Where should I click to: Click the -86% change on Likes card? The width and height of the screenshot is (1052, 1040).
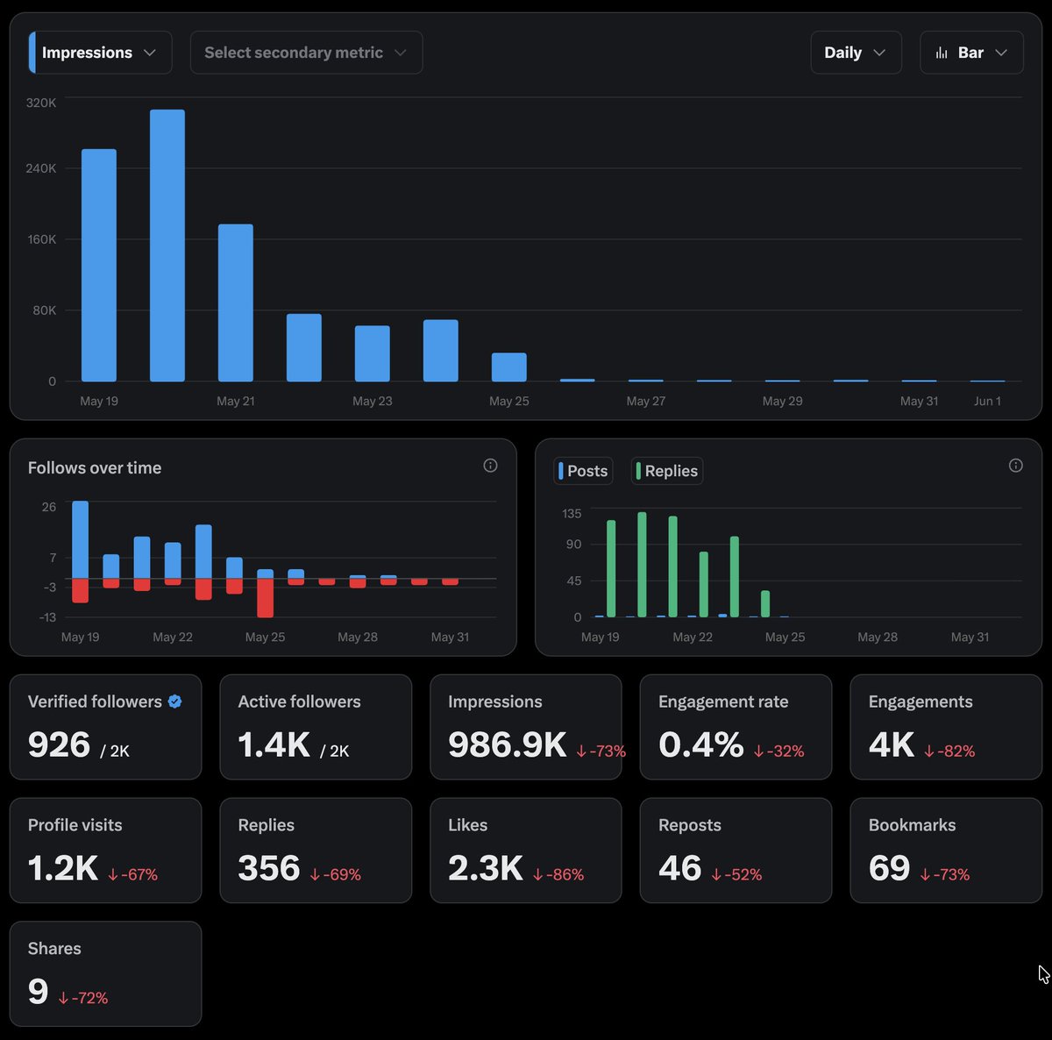click(558, 874)
